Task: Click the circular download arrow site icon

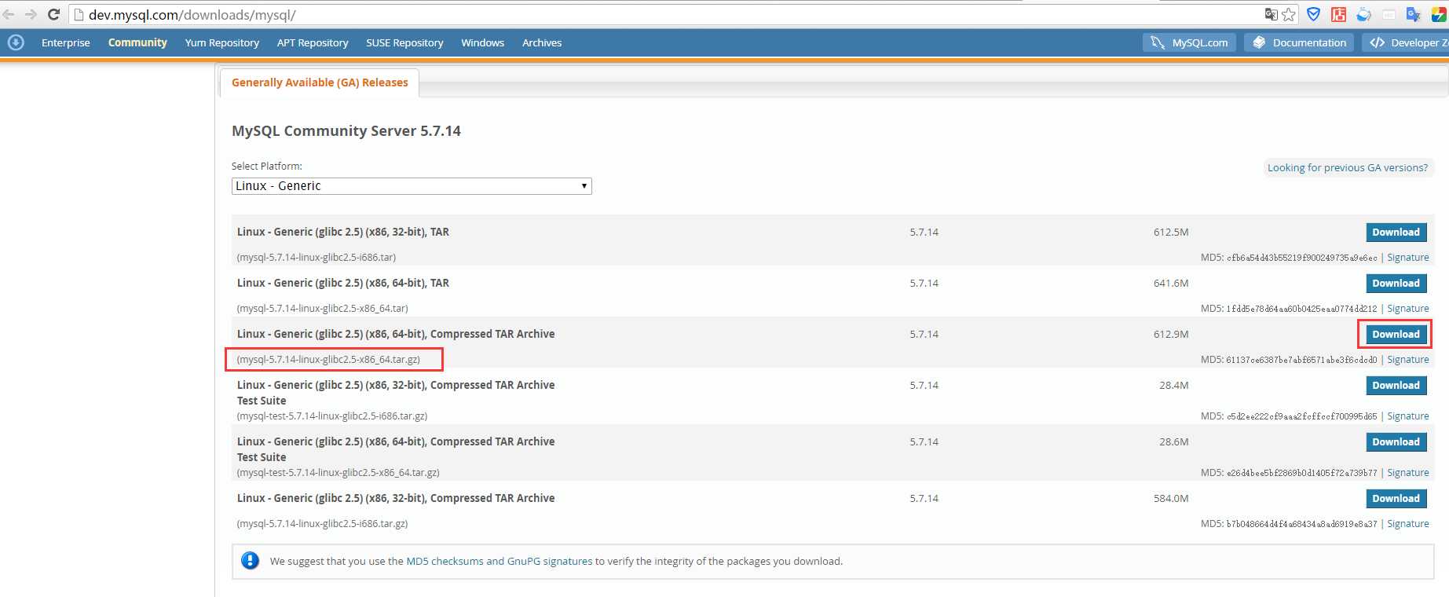Action: point(16,42)
